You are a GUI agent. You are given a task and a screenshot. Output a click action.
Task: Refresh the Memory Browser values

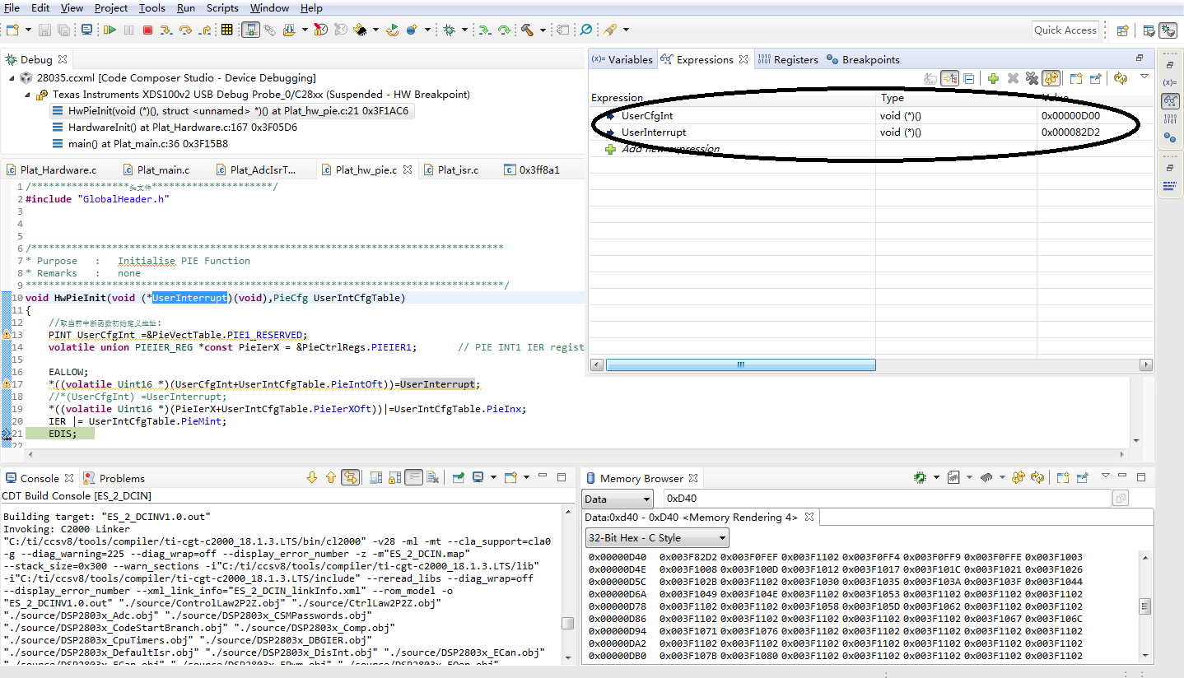[1037, 477]
